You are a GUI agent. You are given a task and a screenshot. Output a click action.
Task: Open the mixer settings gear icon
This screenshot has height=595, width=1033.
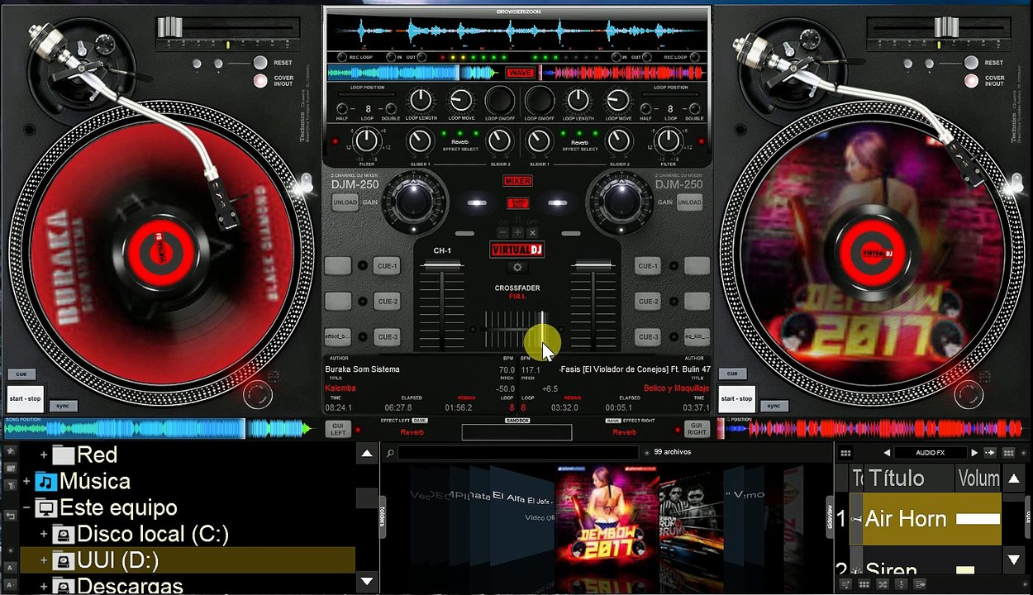pyautogui.click(x=517, y=268)
